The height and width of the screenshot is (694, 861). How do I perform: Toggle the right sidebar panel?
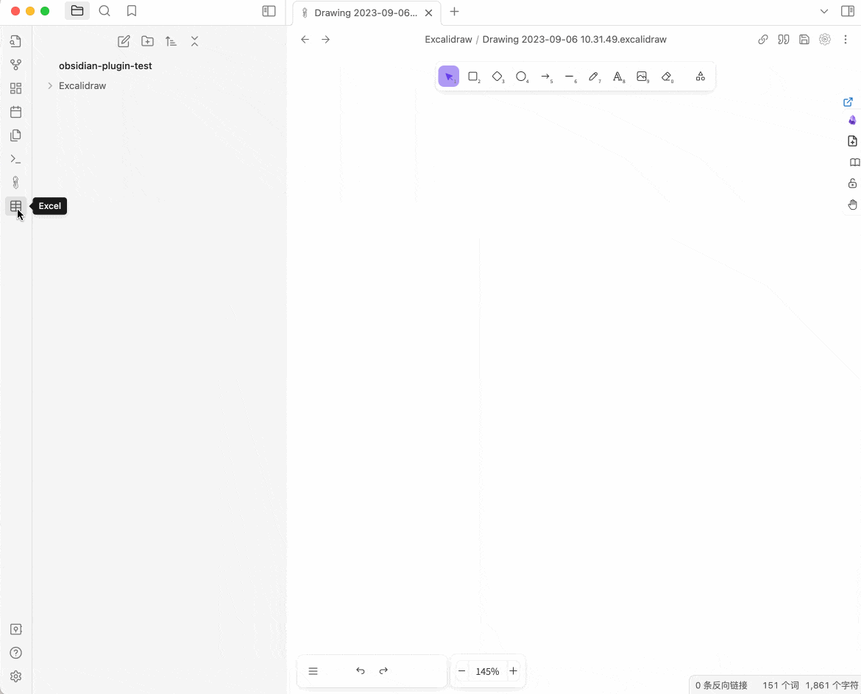click(x=847, y=11)
